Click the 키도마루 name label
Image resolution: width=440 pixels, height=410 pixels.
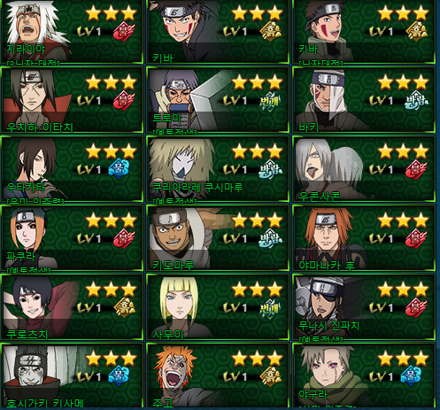pos(174,265)
